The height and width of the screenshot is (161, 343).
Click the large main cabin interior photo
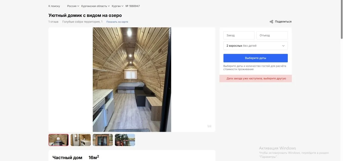coord(132,80)
